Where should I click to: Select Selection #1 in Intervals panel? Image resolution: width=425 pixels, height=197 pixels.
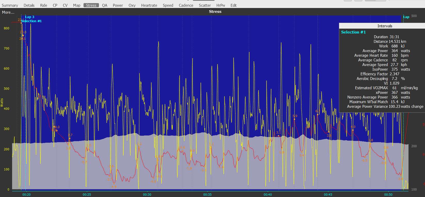click(353, 32)
